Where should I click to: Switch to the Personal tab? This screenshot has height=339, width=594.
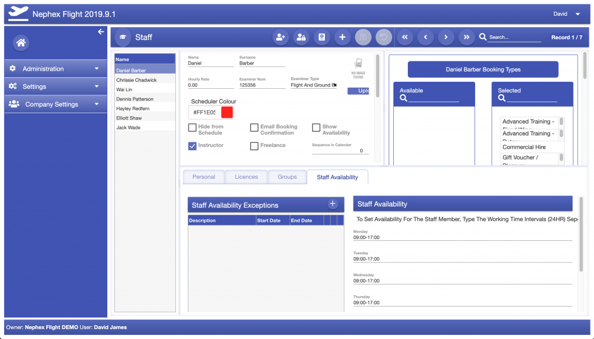click(204, 177)
